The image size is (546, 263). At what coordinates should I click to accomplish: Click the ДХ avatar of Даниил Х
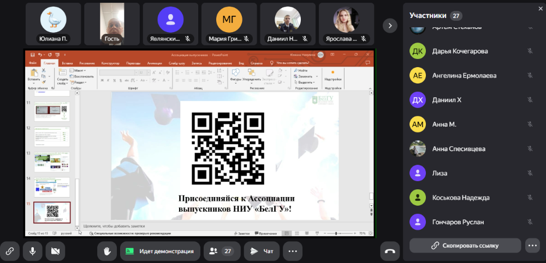pyautogui.click(x=418, y=100)
